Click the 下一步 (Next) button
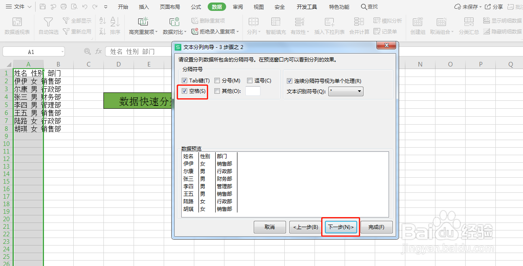 (340, 228)
